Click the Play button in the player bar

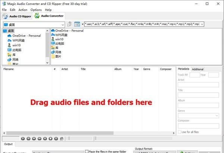[x=23, y=138]
